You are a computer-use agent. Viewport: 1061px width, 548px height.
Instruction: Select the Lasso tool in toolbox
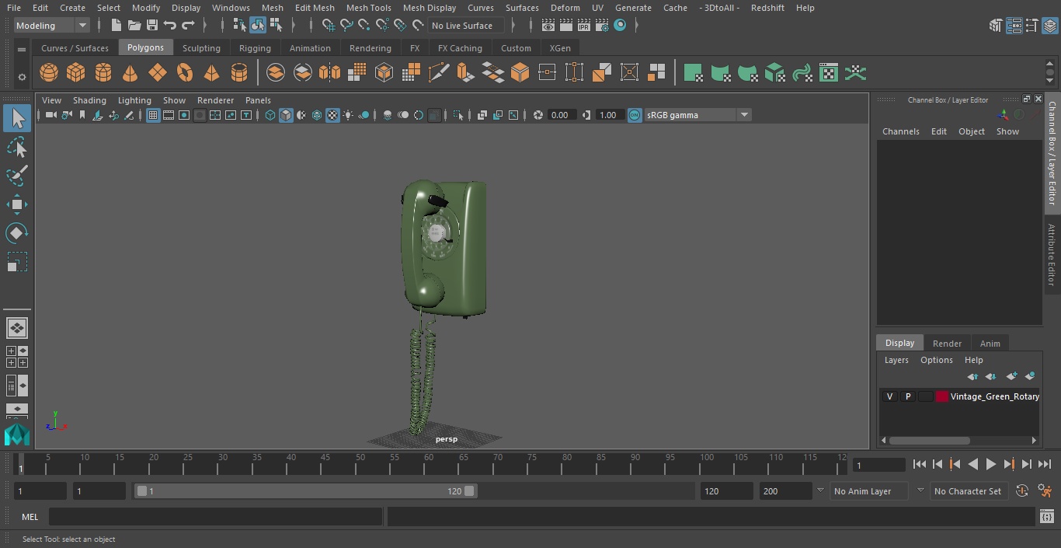point(17,148)
